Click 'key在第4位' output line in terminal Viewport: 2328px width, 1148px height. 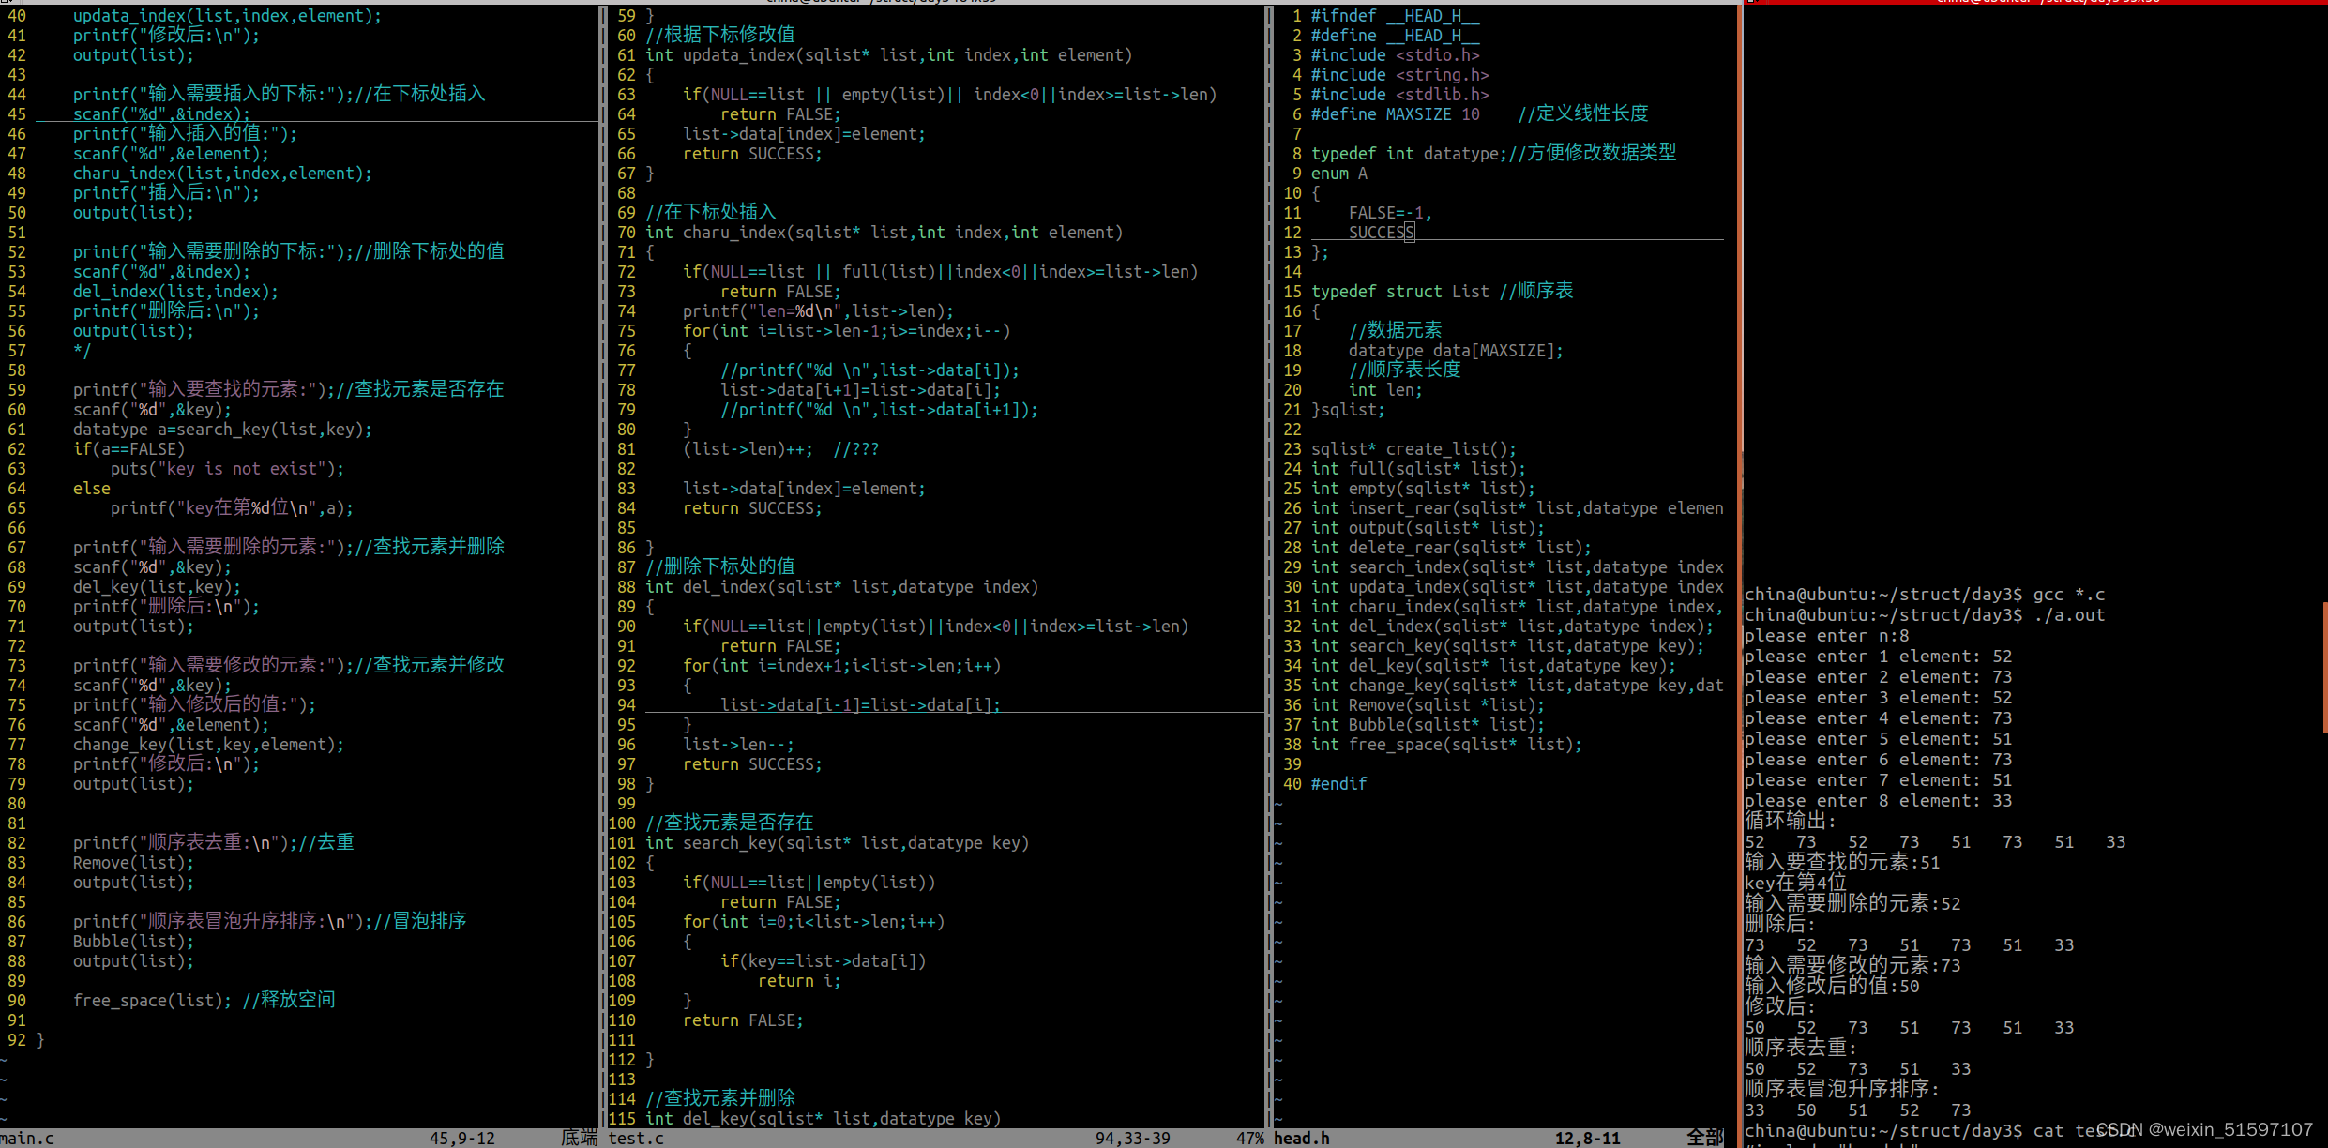coord(1796,883)
